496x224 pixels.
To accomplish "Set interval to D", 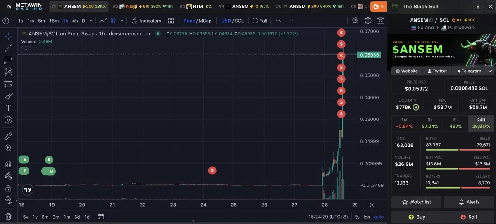I will pos(83,21).
